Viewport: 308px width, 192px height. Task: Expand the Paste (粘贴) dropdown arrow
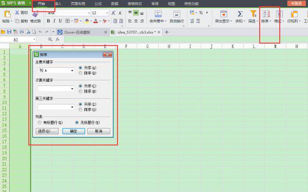pyautogui.click(x=11, y=21)
